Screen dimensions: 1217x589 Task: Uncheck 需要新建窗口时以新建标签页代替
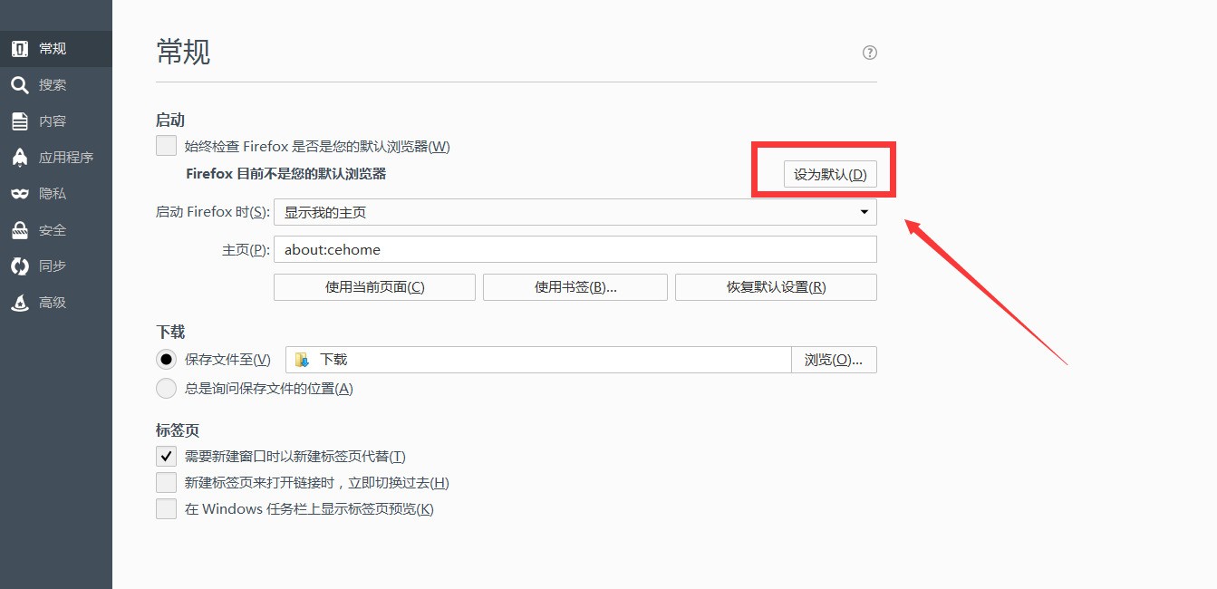[166, 456]
